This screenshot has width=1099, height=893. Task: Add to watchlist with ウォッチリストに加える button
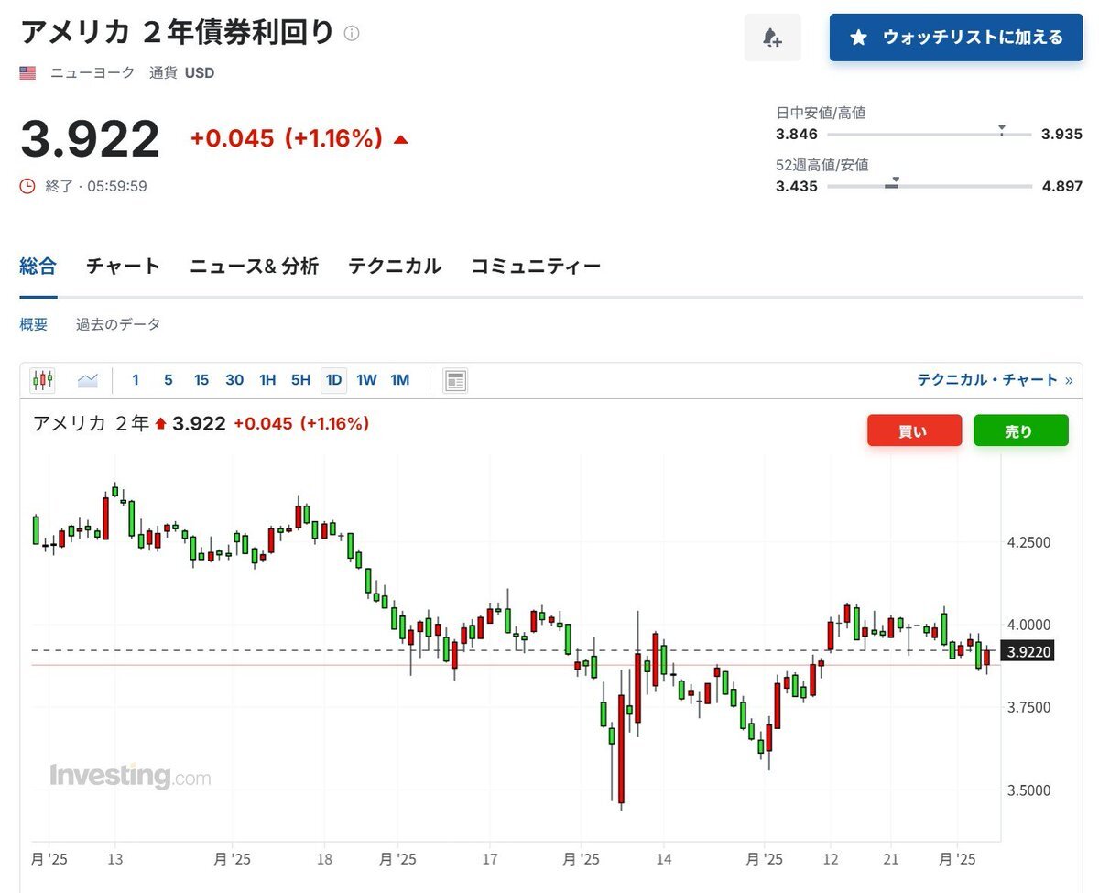click(x=956, y=38)
